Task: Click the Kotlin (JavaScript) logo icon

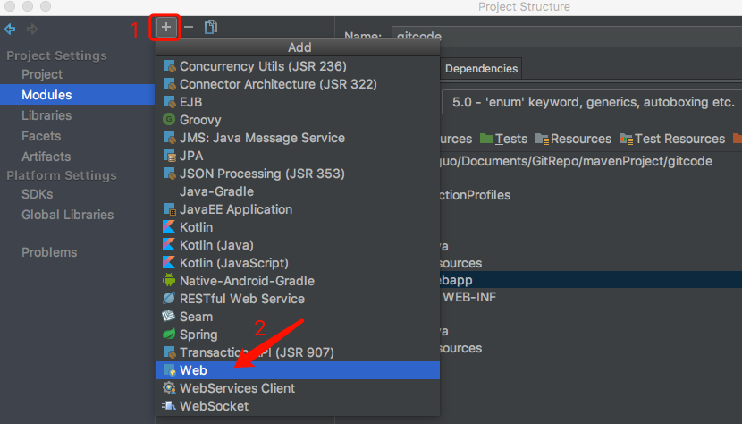Action: coord(169,262)
